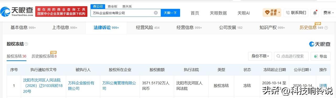The image size is (336, 98).
Task: Open the 上市信息 tab
Action: (65, 28)
